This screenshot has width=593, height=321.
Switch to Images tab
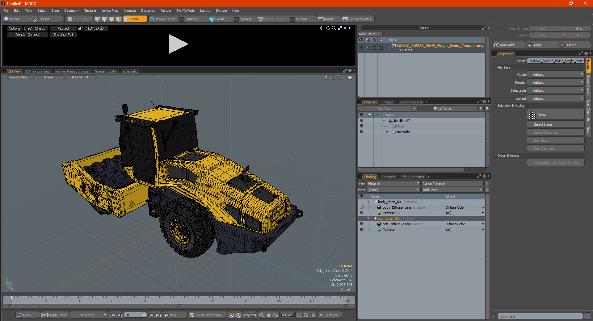pyautogui.click(x=388, y=102)
